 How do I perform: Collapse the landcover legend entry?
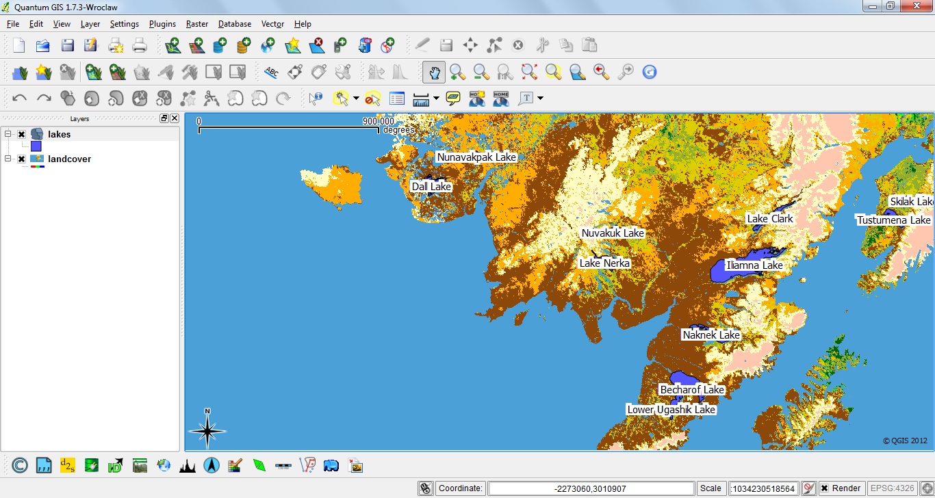(x=8, y=159)
